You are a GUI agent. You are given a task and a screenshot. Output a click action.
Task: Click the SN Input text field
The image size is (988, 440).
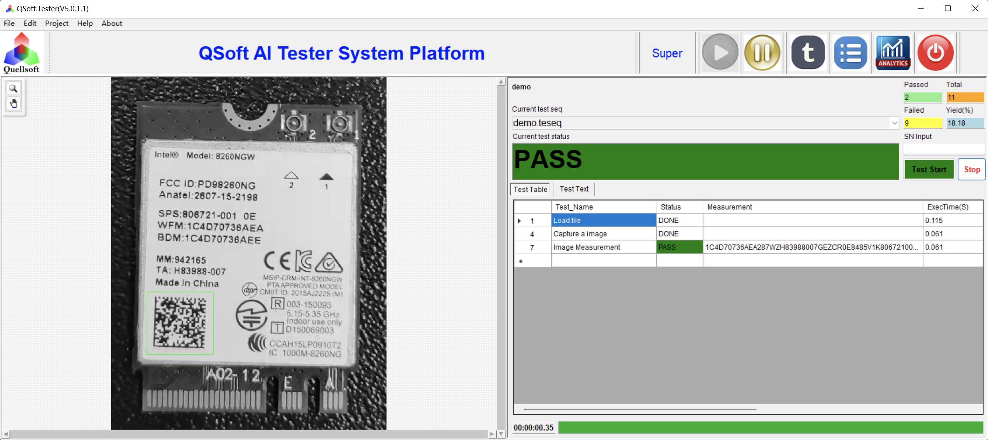(944, 149)
